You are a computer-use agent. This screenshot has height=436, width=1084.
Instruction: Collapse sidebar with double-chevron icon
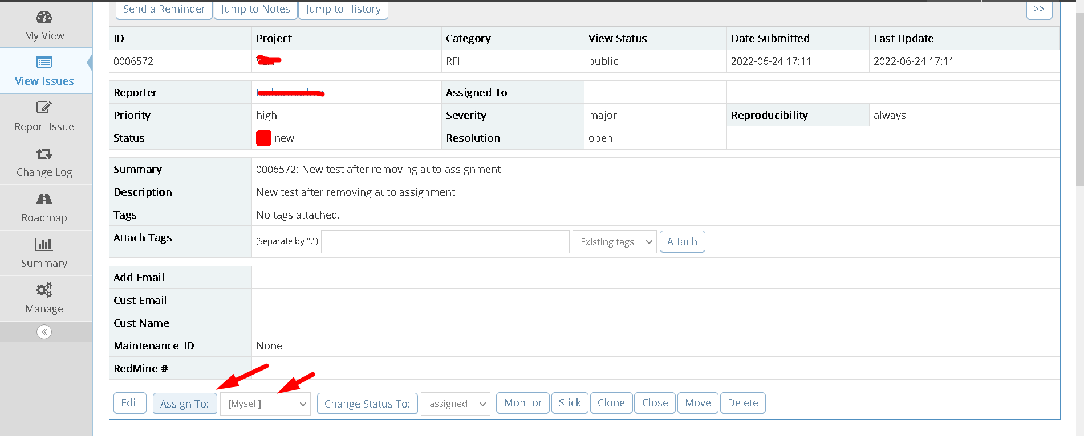(44, 332)
